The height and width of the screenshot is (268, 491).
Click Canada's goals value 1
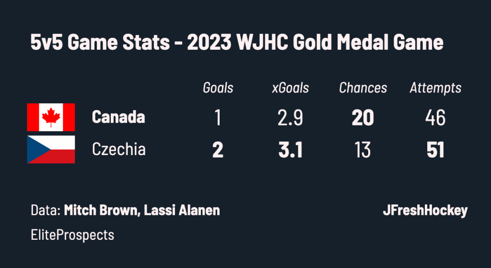218,118
